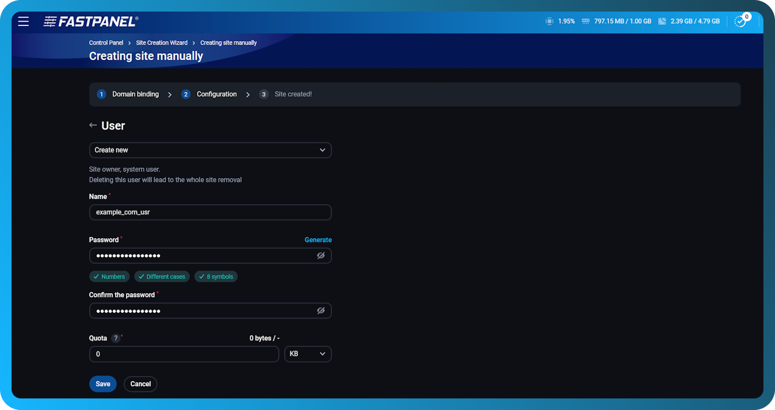Image resolution: width=775 pixels, height=410 pixels.
Task: Cancel the user creation
Action: [140, 383]
